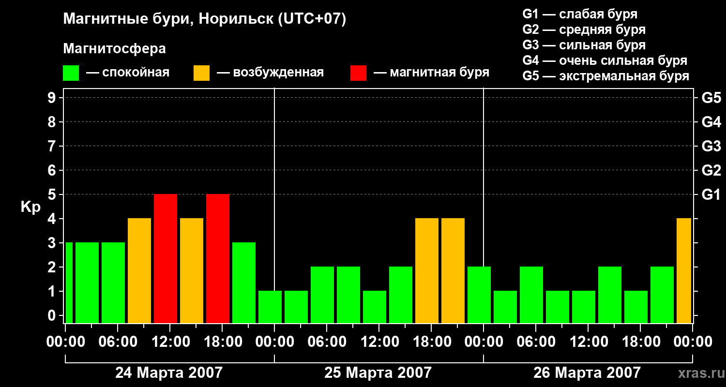The height and width of the screenshot is (387, 726).
Task: Click the '12:00' time label under 24 March
Action: pyautogui.click(x=170, y=342)
